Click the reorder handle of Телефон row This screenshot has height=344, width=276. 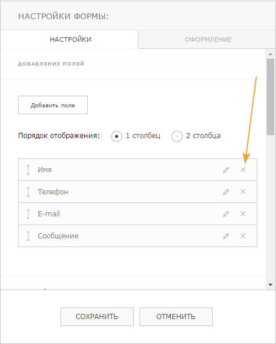[28, 192]
